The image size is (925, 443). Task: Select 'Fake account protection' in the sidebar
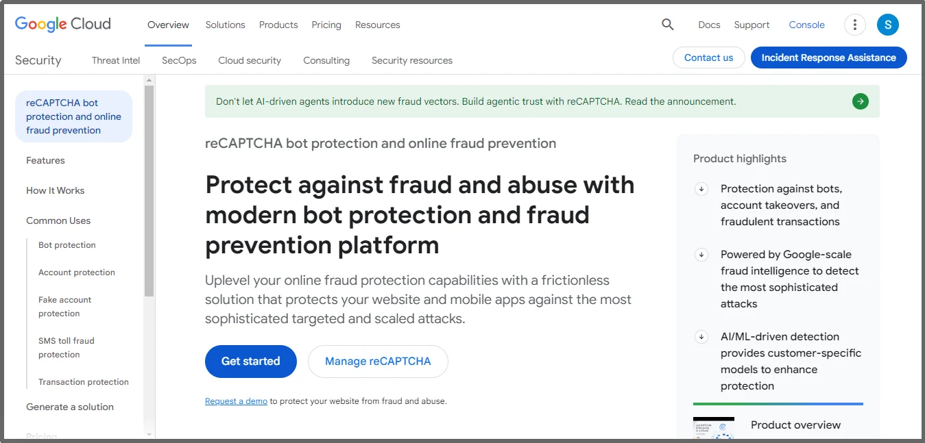tap(65, 306)
